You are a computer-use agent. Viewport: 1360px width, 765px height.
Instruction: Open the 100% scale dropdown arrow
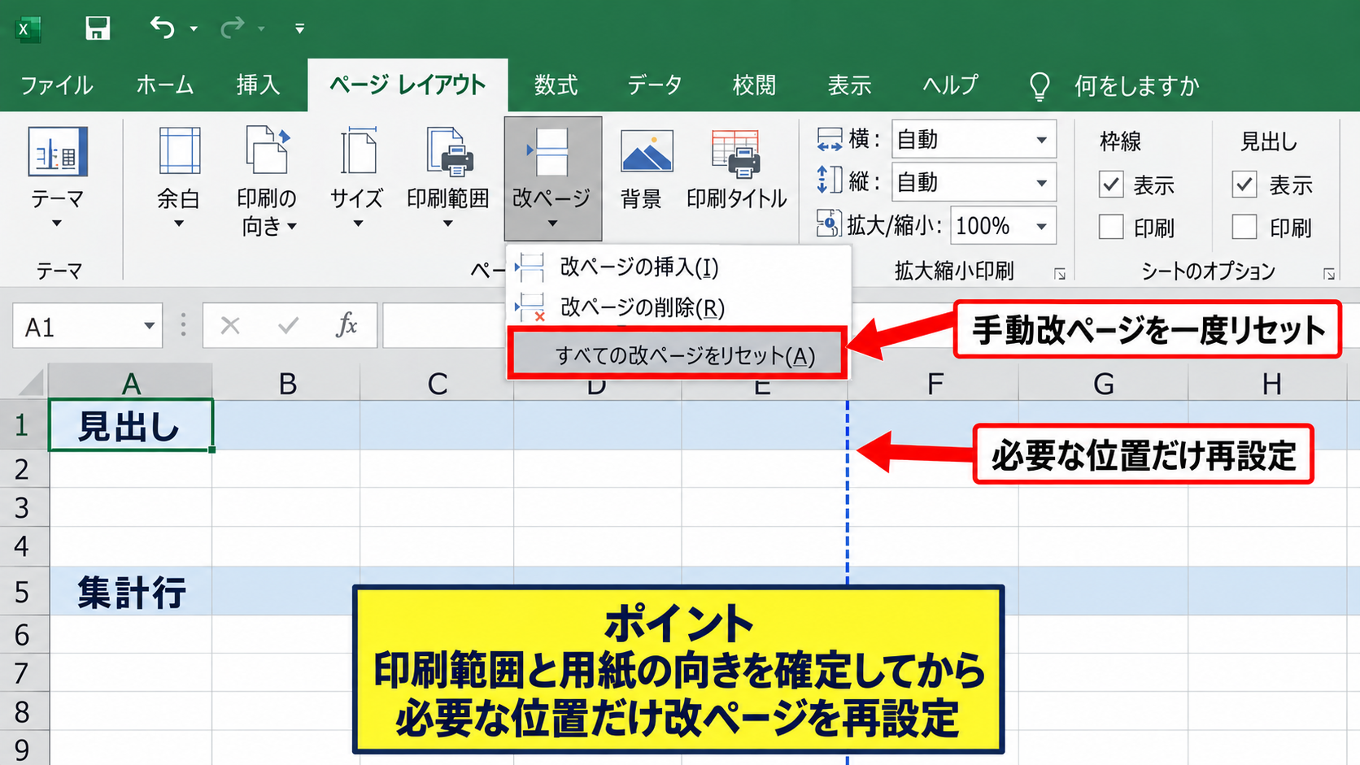point(1041,226)
